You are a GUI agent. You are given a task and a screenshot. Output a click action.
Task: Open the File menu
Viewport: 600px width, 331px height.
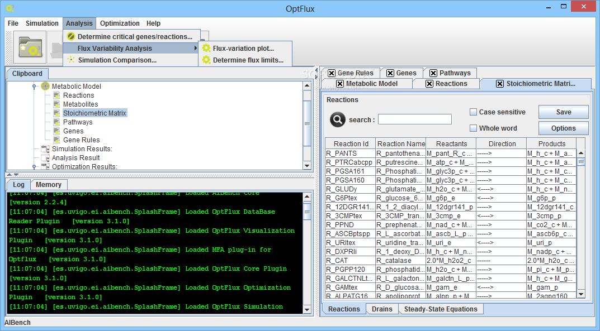point(13,23)
